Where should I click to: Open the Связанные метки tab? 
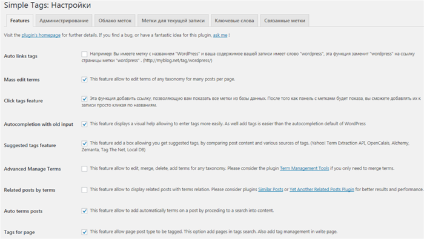point(285,21)
